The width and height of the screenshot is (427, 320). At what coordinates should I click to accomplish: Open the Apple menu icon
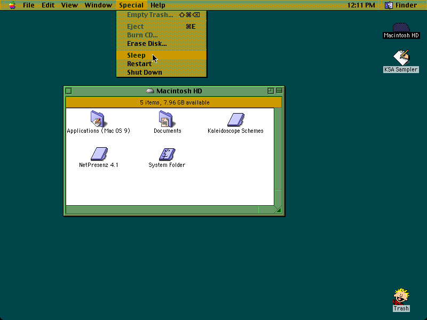tap(12, 5)
